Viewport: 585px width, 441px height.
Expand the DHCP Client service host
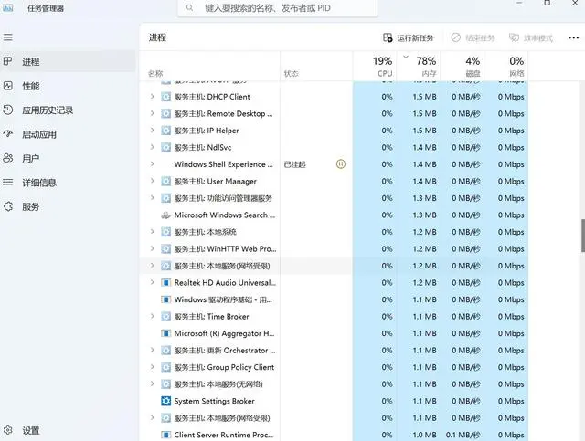click(x=152, y=97)
